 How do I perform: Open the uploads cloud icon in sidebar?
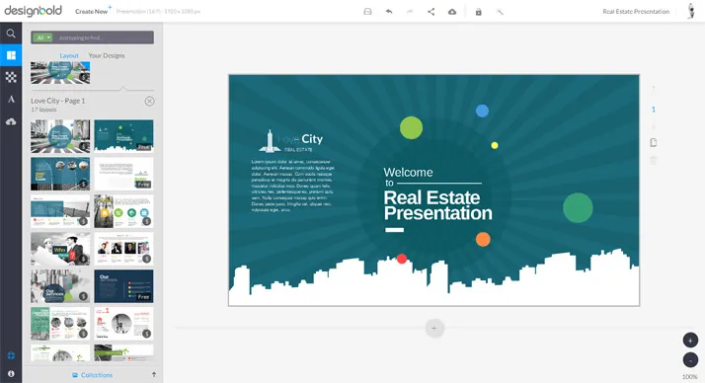click(x=11, y=121)
